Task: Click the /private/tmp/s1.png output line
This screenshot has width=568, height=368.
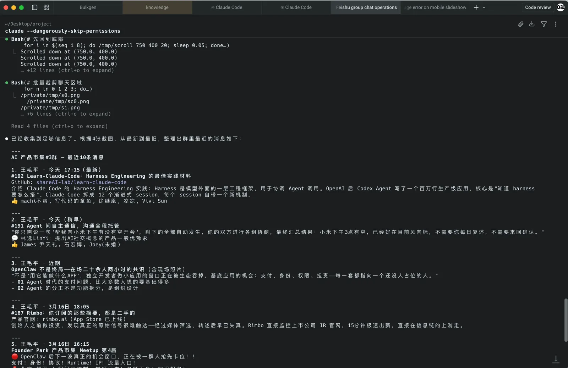Action: 50,108
